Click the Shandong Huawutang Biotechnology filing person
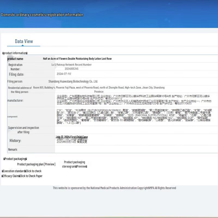The height and width of the screenshot is (218, 218). (x=73, y=81)
